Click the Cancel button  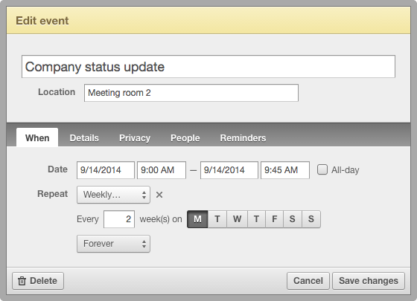308,281
